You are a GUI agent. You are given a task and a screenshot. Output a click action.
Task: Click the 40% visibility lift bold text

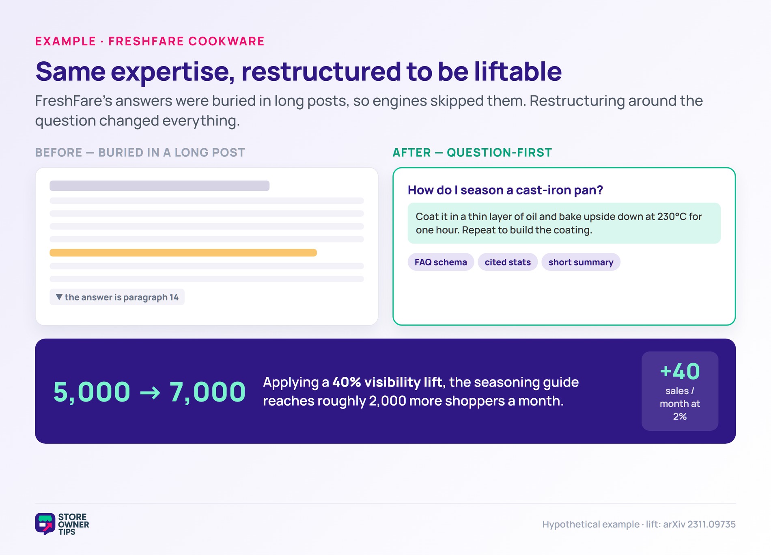(x=387, y=382)
